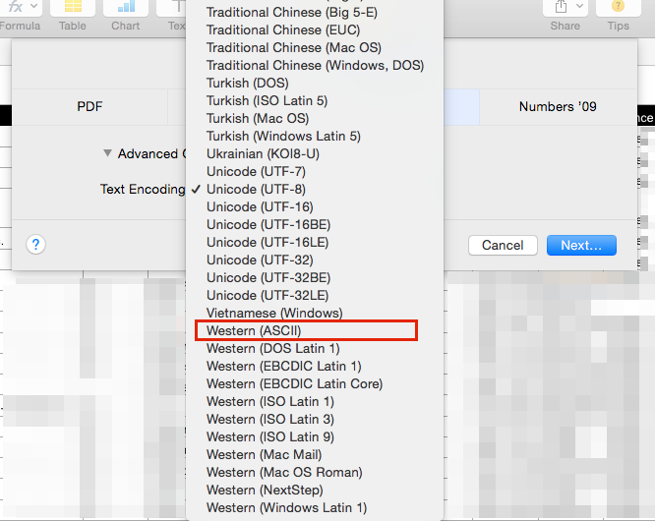Open help with the question mark button
Image resolution: width=655 pixels, height=521 pixels.
[35, 245]
